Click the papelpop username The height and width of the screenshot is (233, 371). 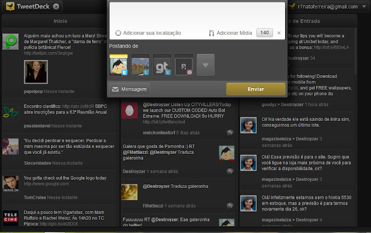tap(33, 91)
